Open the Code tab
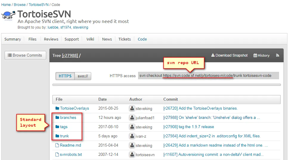291x160 pixels. click(x=142, y=39)
